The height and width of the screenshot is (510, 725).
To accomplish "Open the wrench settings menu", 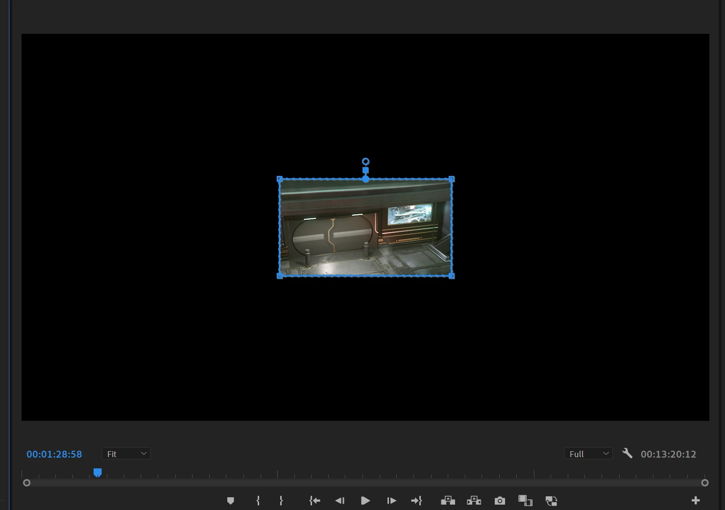I will (627, 453).
